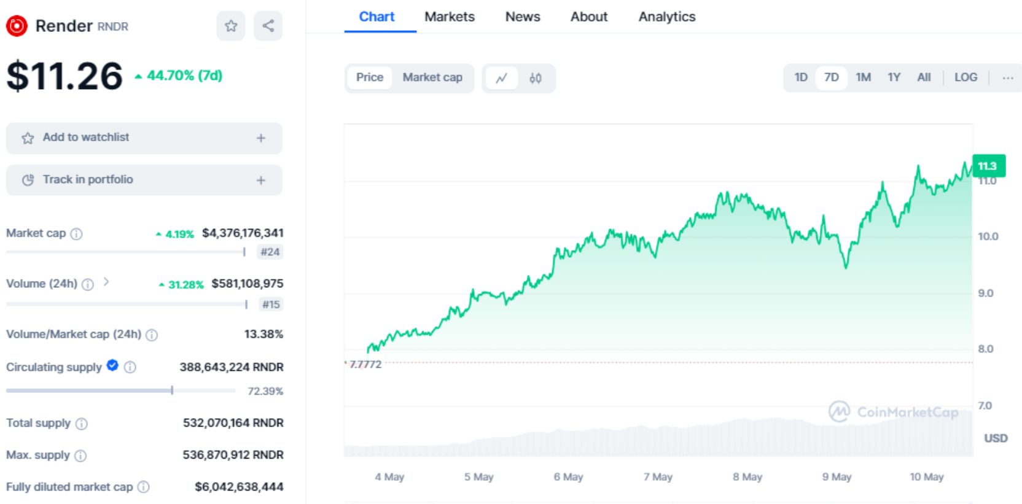Toggle LOG scale on chart
1022x504 pixels.
point(965,77)
